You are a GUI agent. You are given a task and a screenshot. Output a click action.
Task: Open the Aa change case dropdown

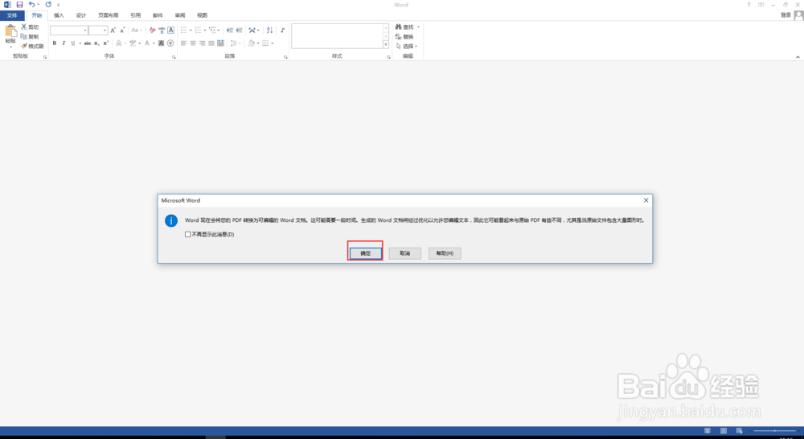(136, 31)
